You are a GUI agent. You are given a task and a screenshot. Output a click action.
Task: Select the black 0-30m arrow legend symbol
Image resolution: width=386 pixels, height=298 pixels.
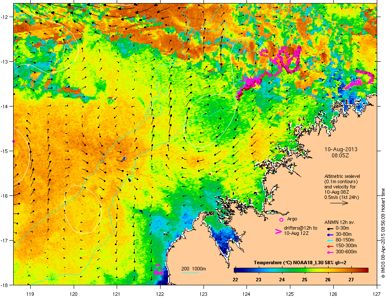329,228
